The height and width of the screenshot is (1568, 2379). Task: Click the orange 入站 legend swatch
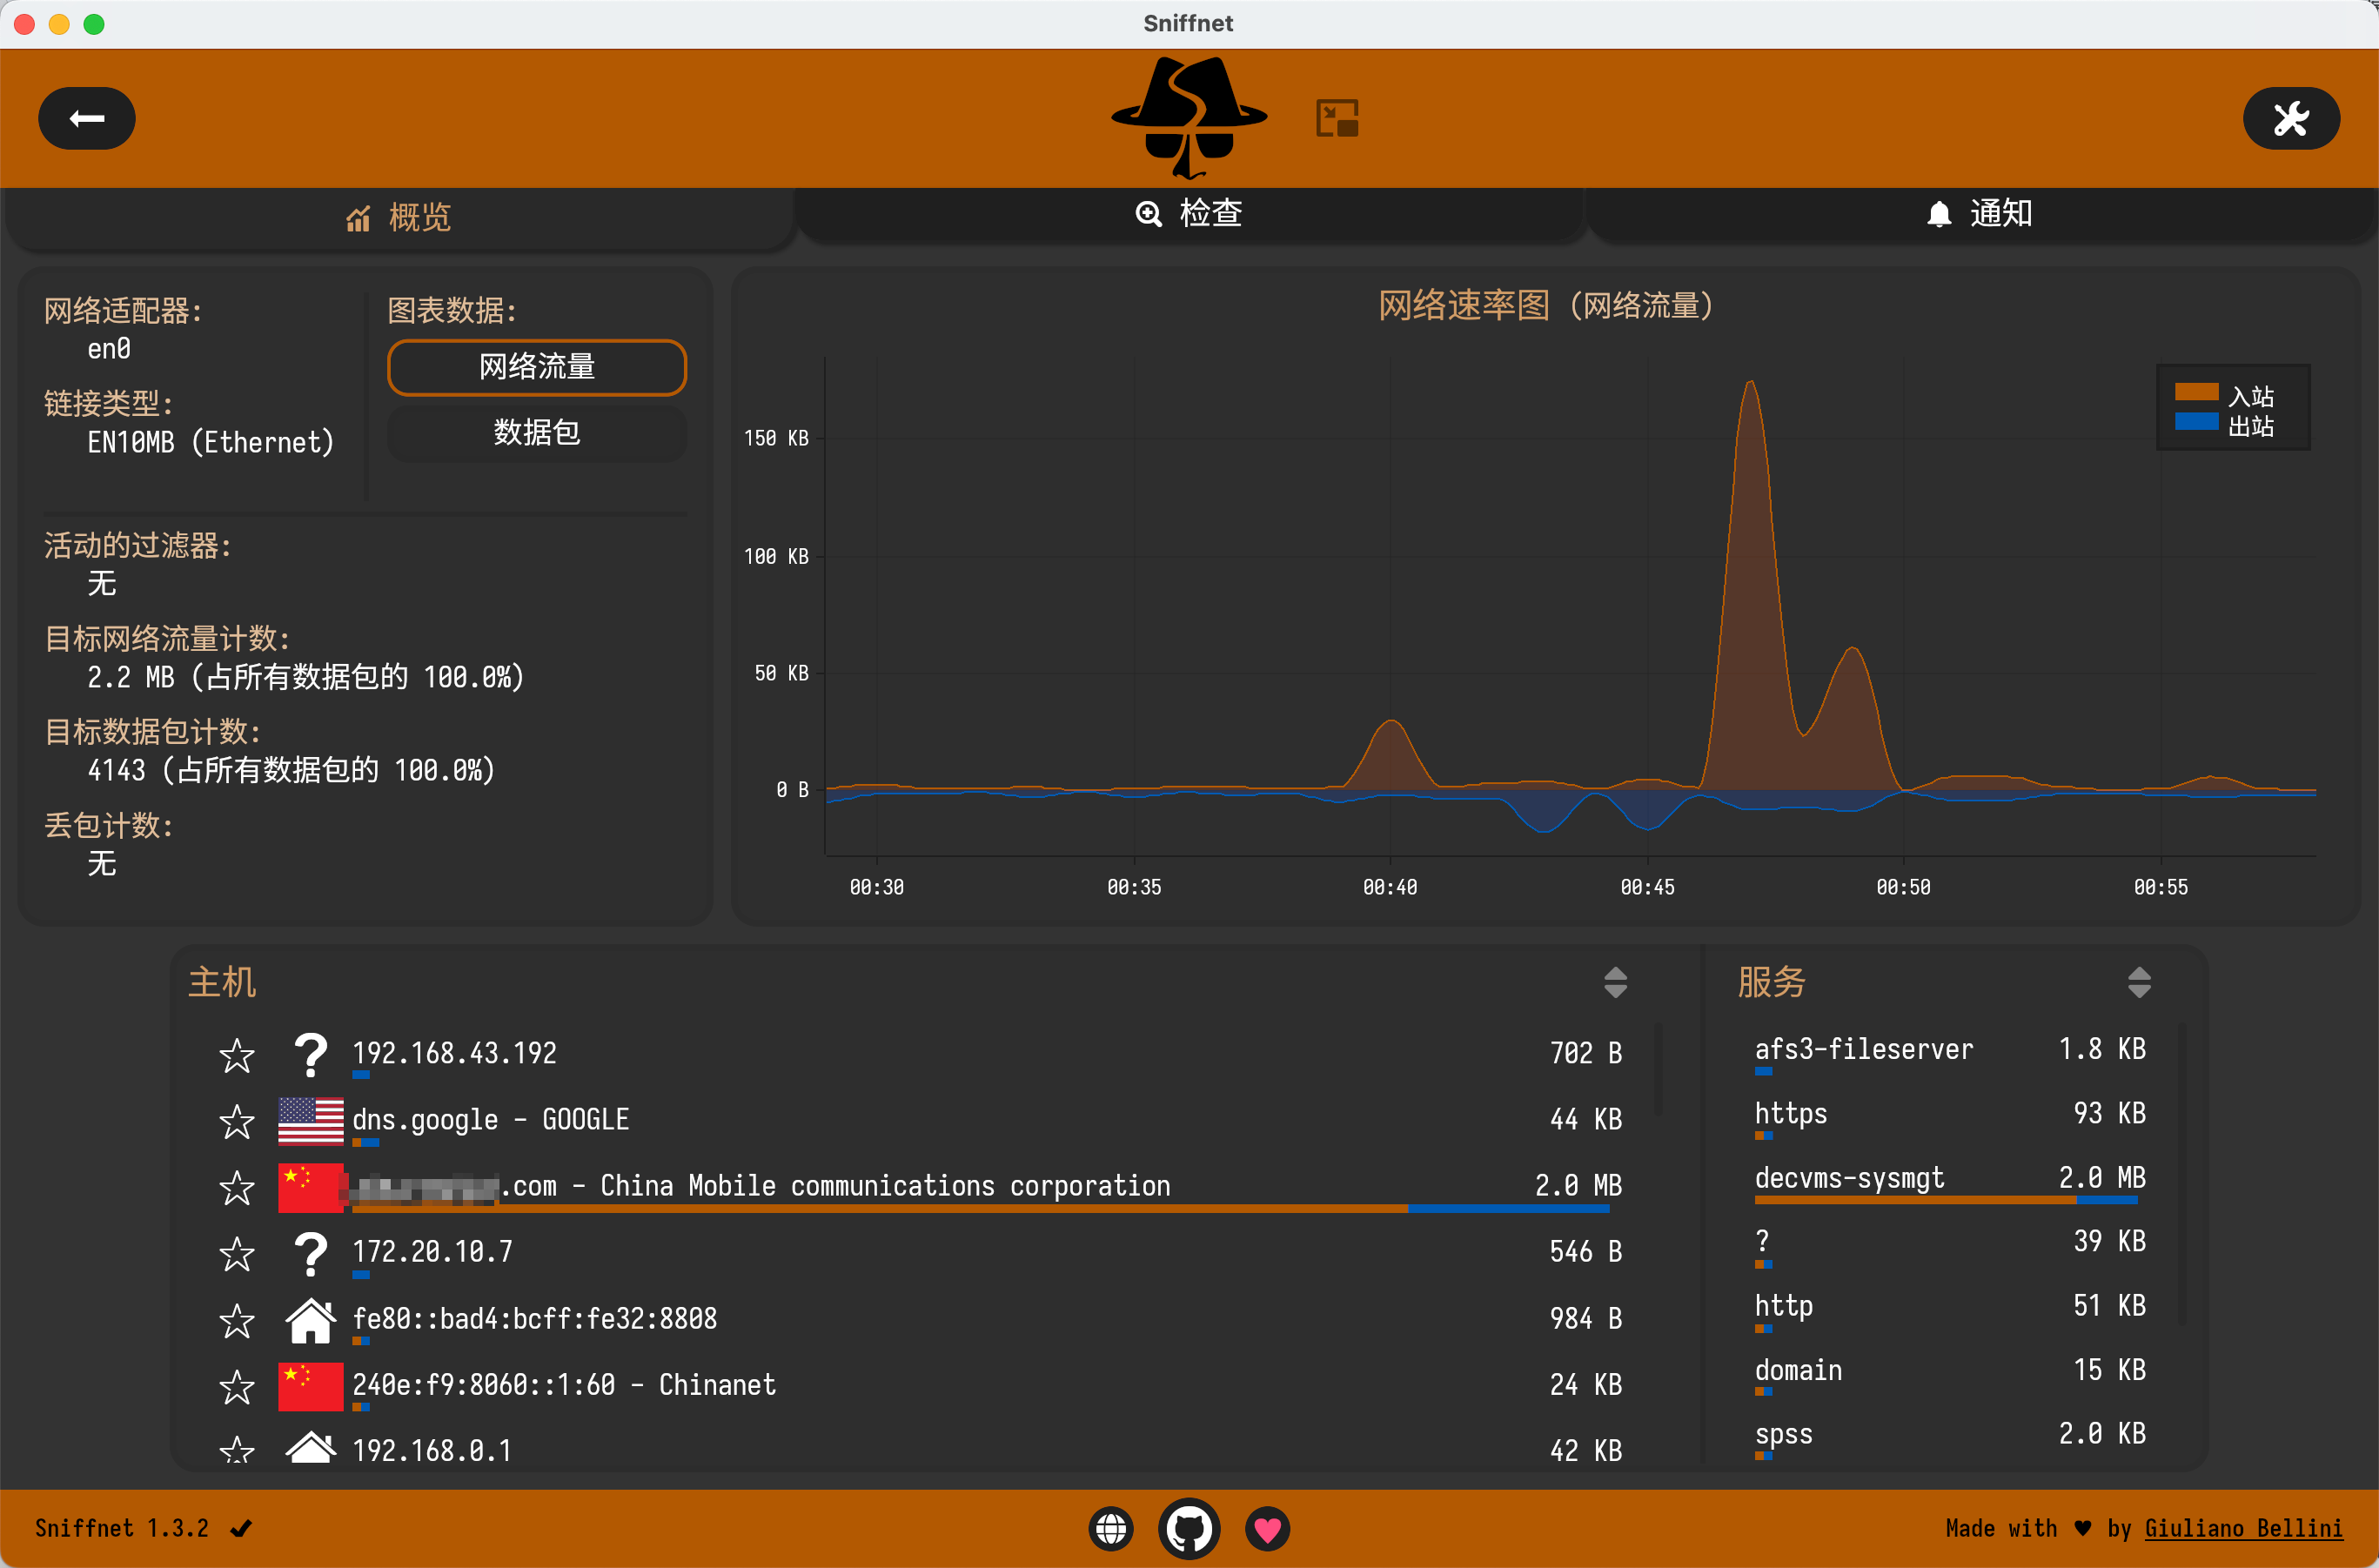[2196, 393]
